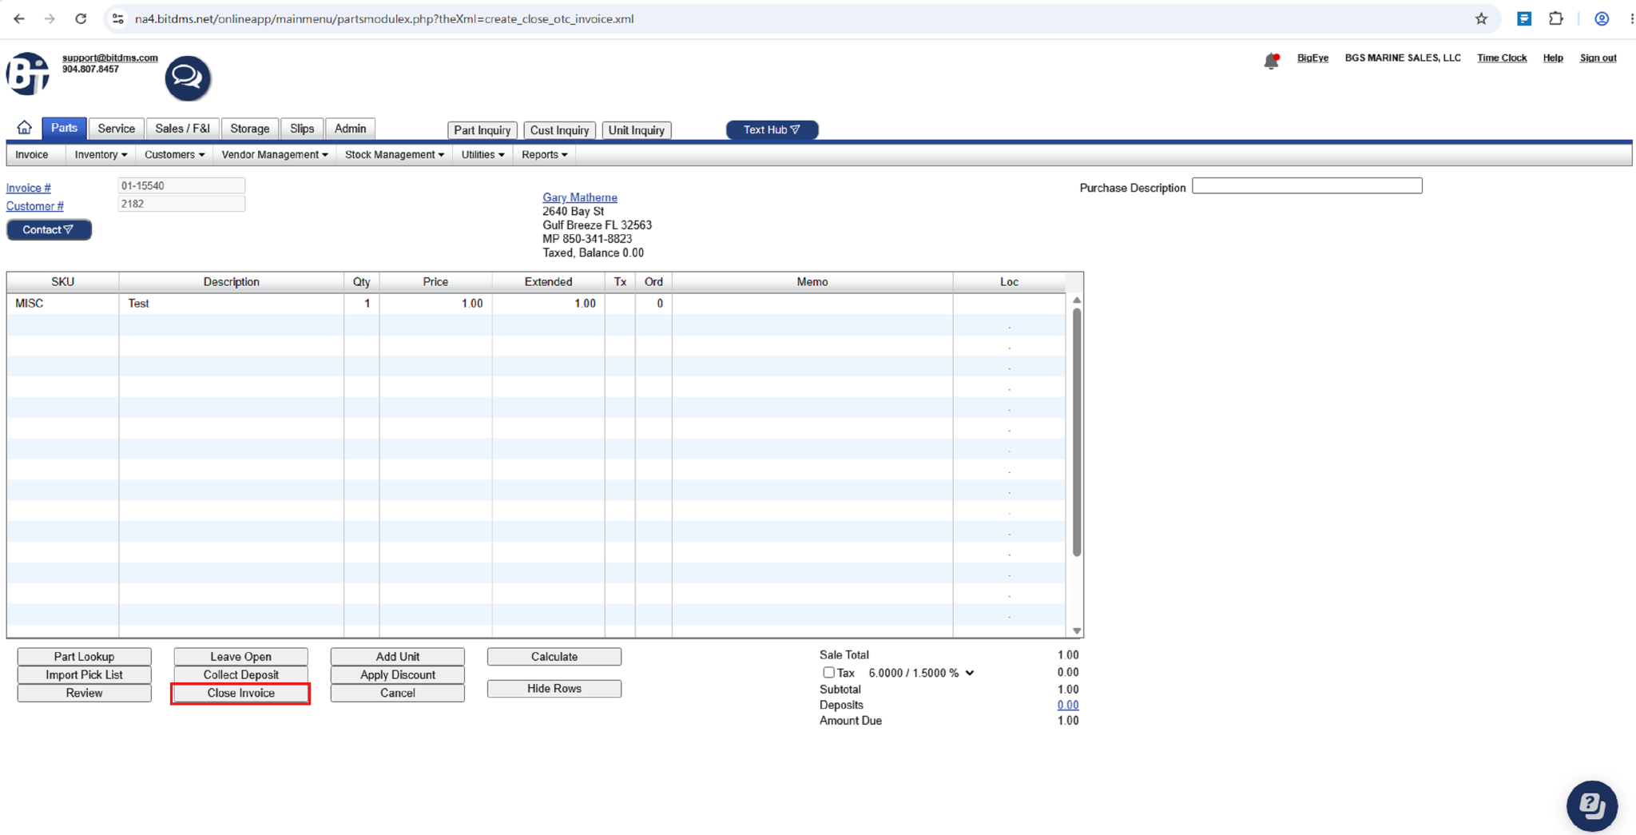Click the table scroll up arrow
This screenshot has height=835, width=1636.
1076,300
